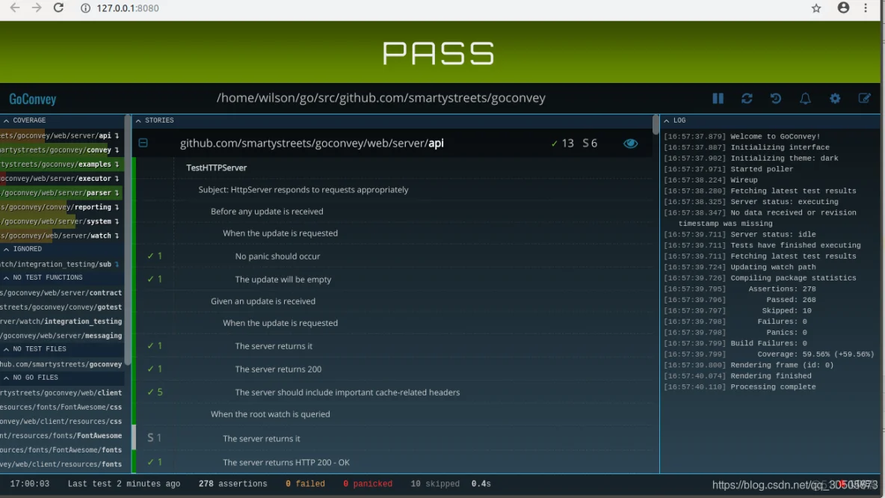This screenshot has width=885, height=498.
Task: Select the watch/integration_testing package entry
Action: click(x=61, y=322)
